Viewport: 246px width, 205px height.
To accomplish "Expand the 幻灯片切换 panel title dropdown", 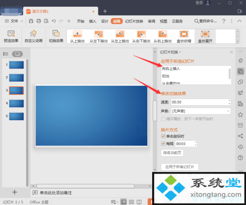I will 170,52.
